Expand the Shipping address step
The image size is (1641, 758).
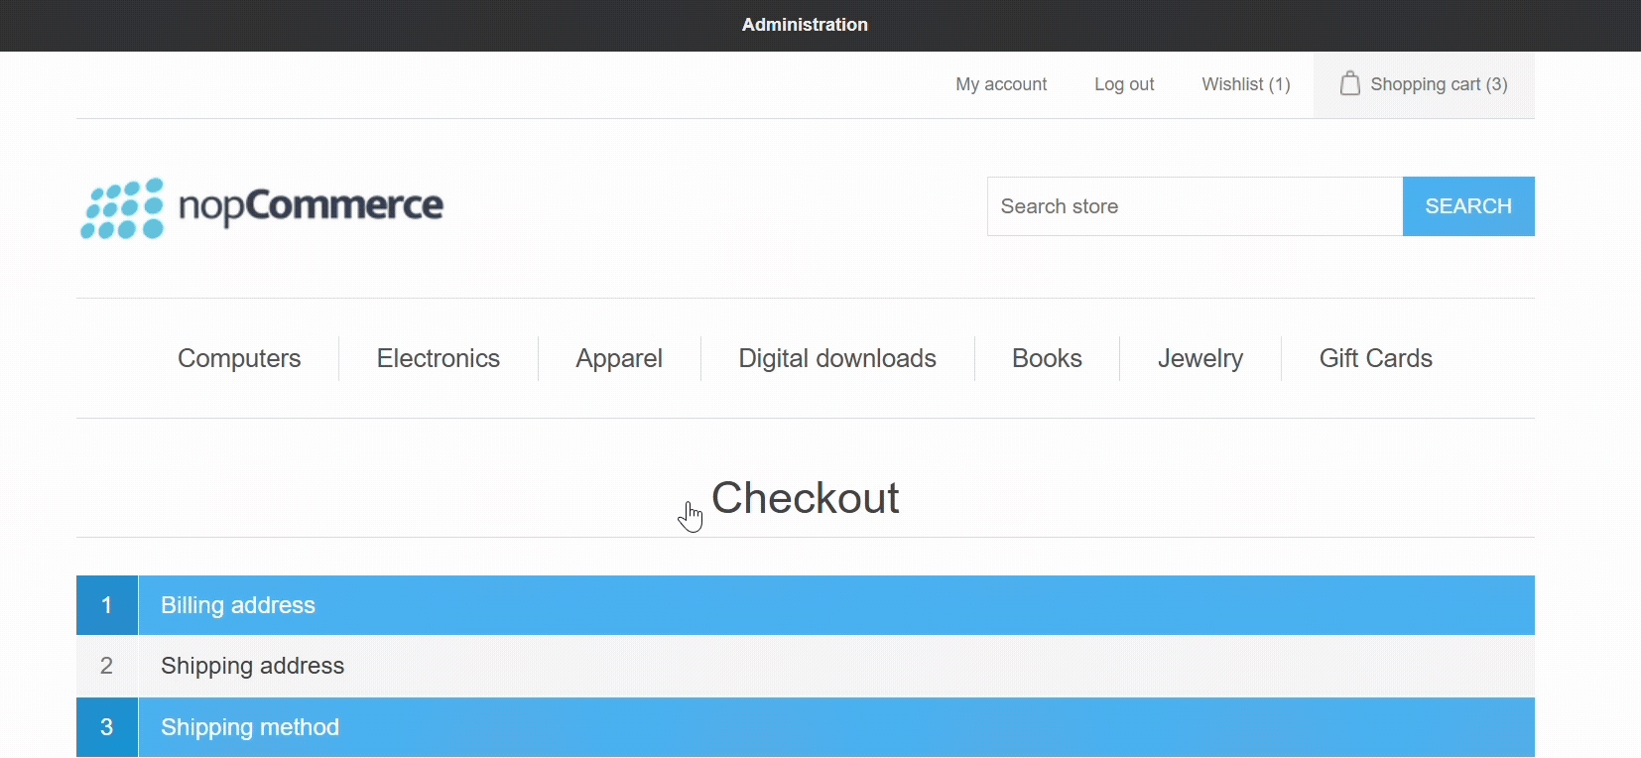pyautogui.click(x=253, y=666)
